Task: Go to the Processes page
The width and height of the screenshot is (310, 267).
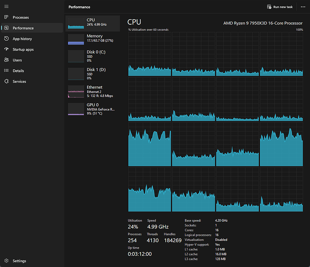Action: coord(32,18)
